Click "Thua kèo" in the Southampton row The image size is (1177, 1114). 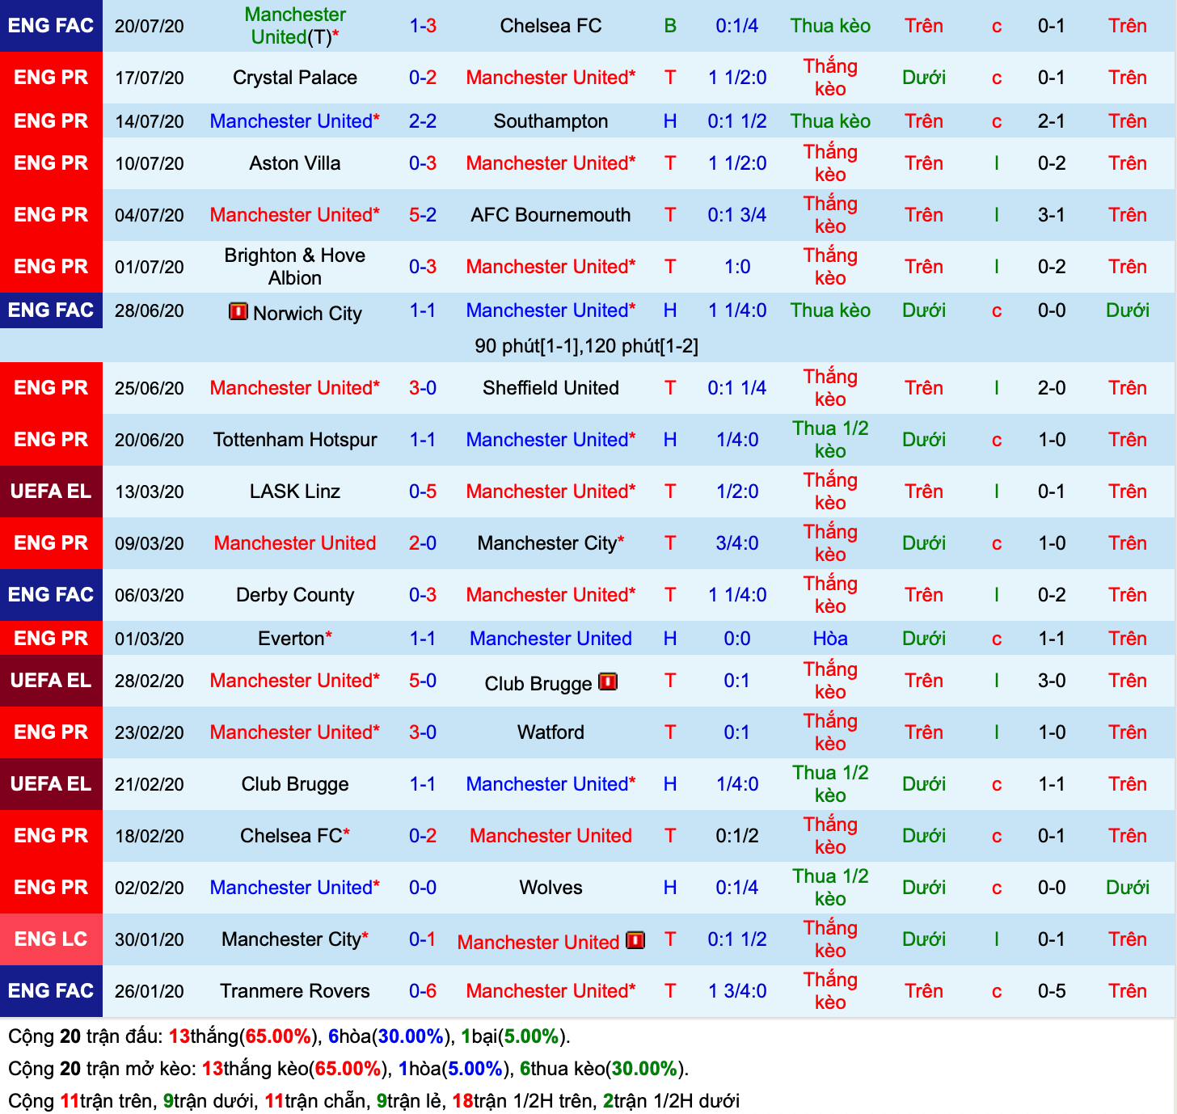pos(830,121)
